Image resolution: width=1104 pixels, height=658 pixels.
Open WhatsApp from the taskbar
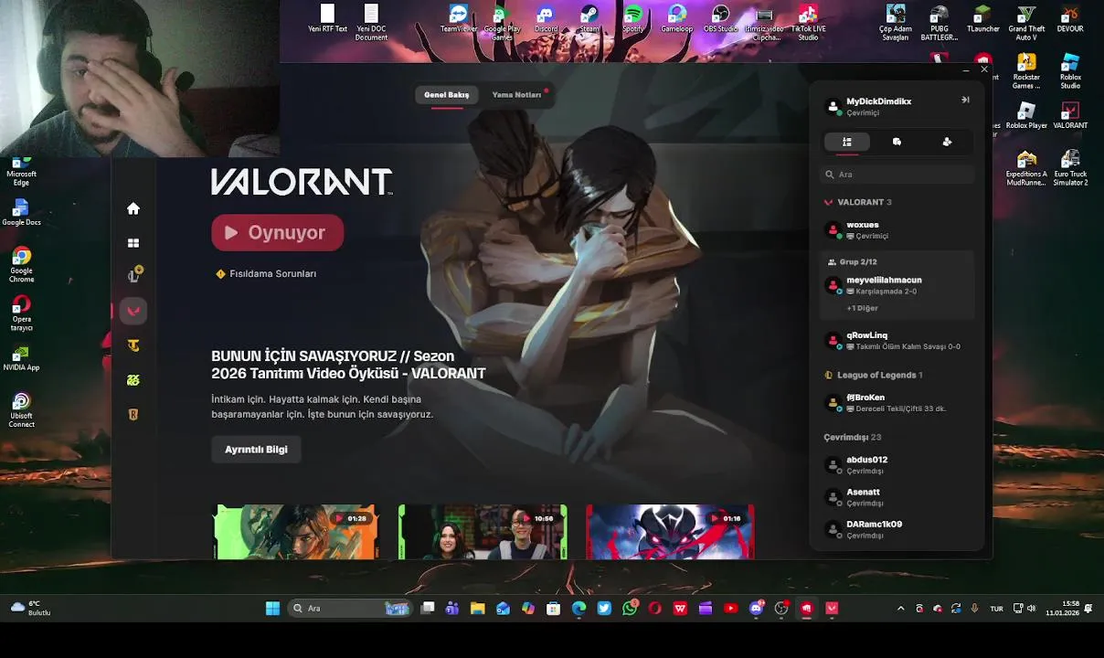click(x=630, y=609)
